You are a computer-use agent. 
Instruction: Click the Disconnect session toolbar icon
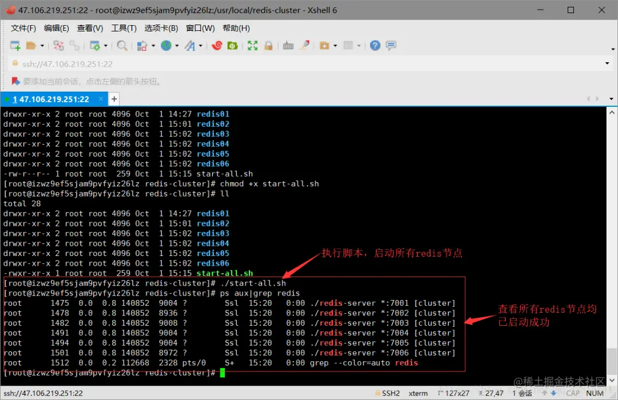[x=58, y=46]
